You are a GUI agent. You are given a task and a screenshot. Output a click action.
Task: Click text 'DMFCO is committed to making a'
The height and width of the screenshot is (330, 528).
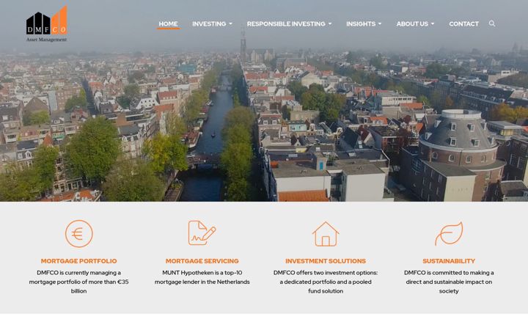click(449, 273)
